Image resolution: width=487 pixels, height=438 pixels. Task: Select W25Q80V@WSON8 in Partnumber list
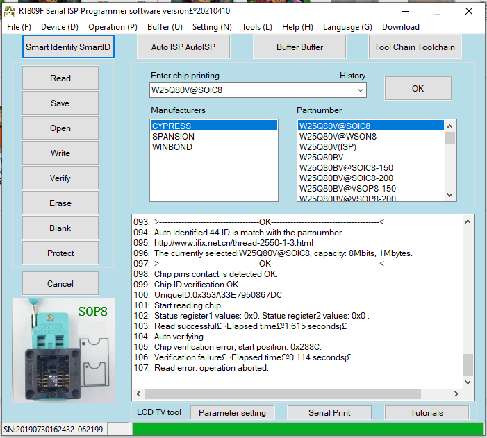[x=338, y=137]
